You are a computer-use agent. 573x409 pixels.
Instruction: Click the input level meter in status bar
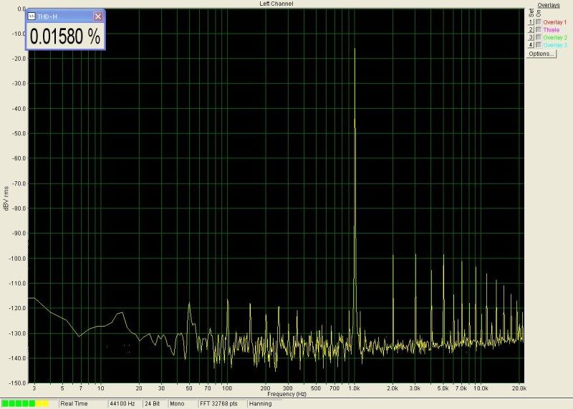25,403
